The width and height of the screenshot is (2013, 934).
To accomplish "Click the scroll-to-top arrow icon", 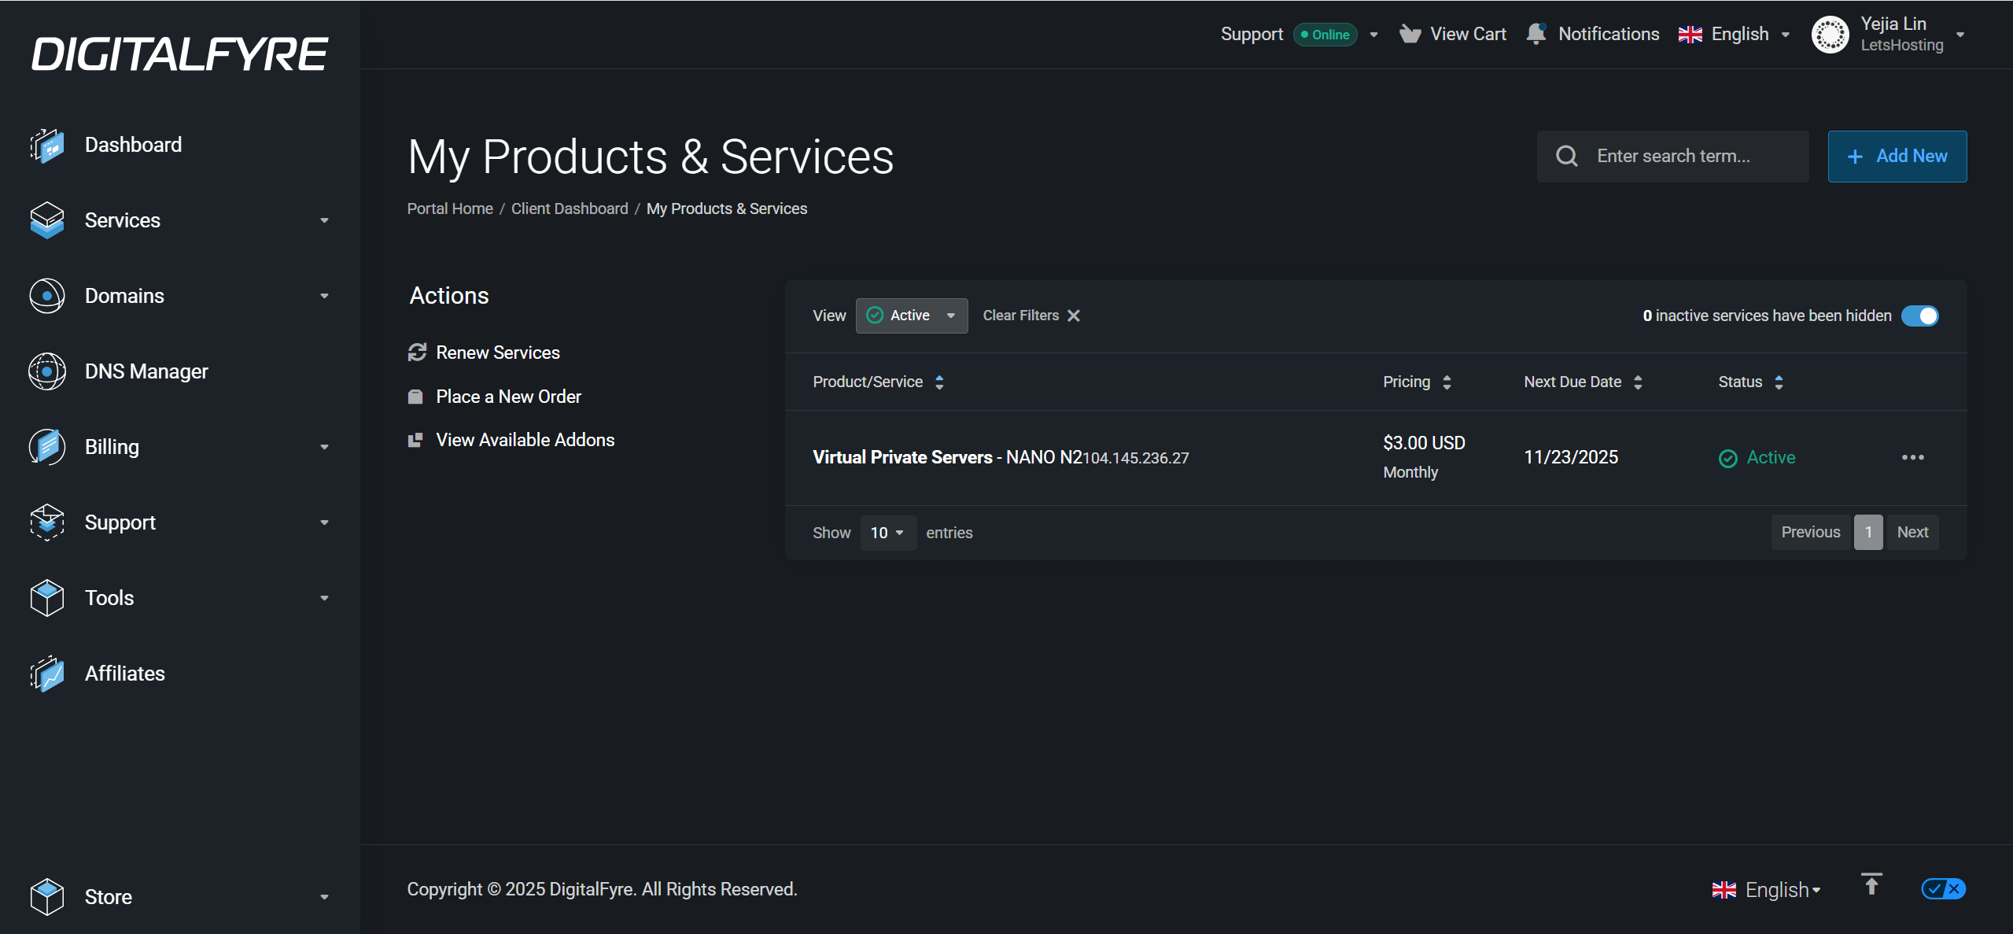I will pos(1871,884).
